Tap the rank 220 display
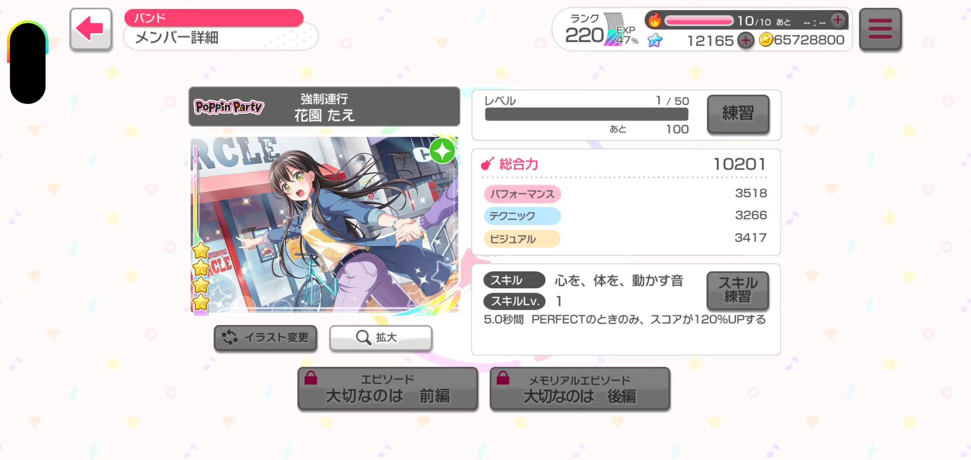Image resolution: width=971 pixels, height=460 pixels. tap(584, 30)
